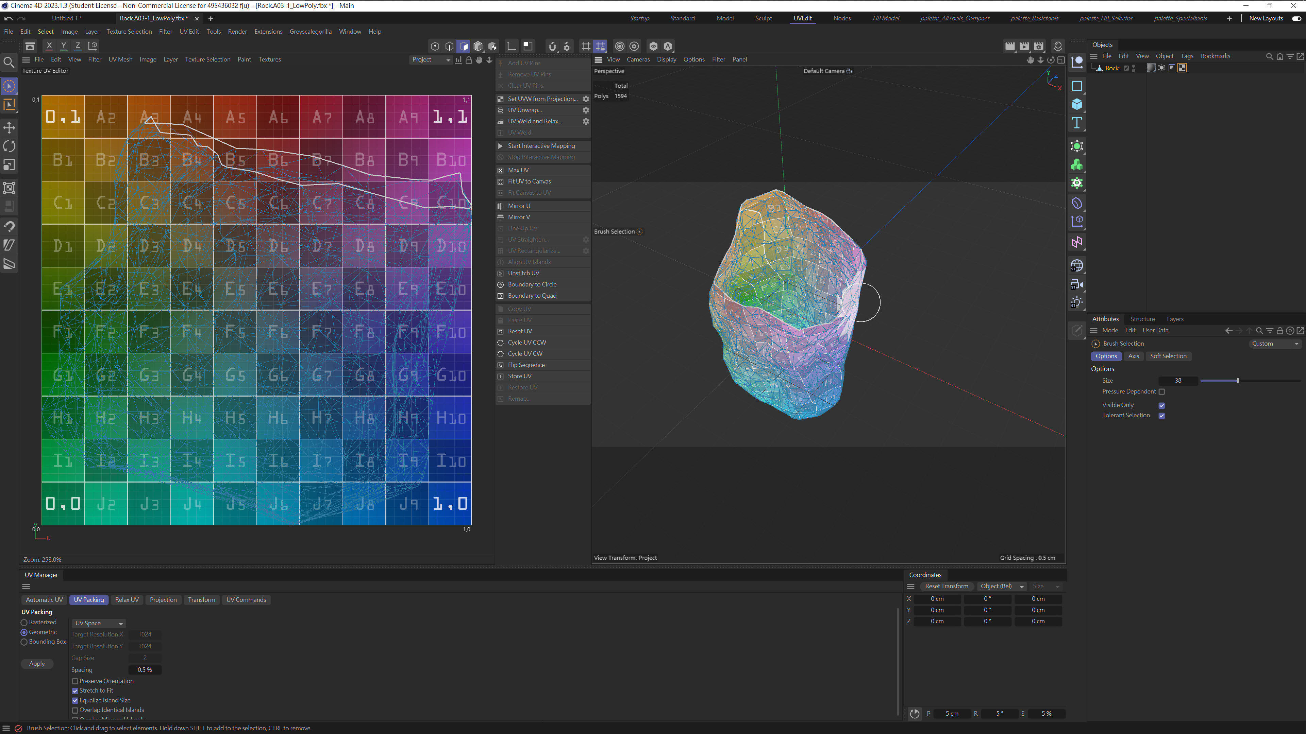Enable Preserve Orientation checkbox

click(x=75, y=681)
